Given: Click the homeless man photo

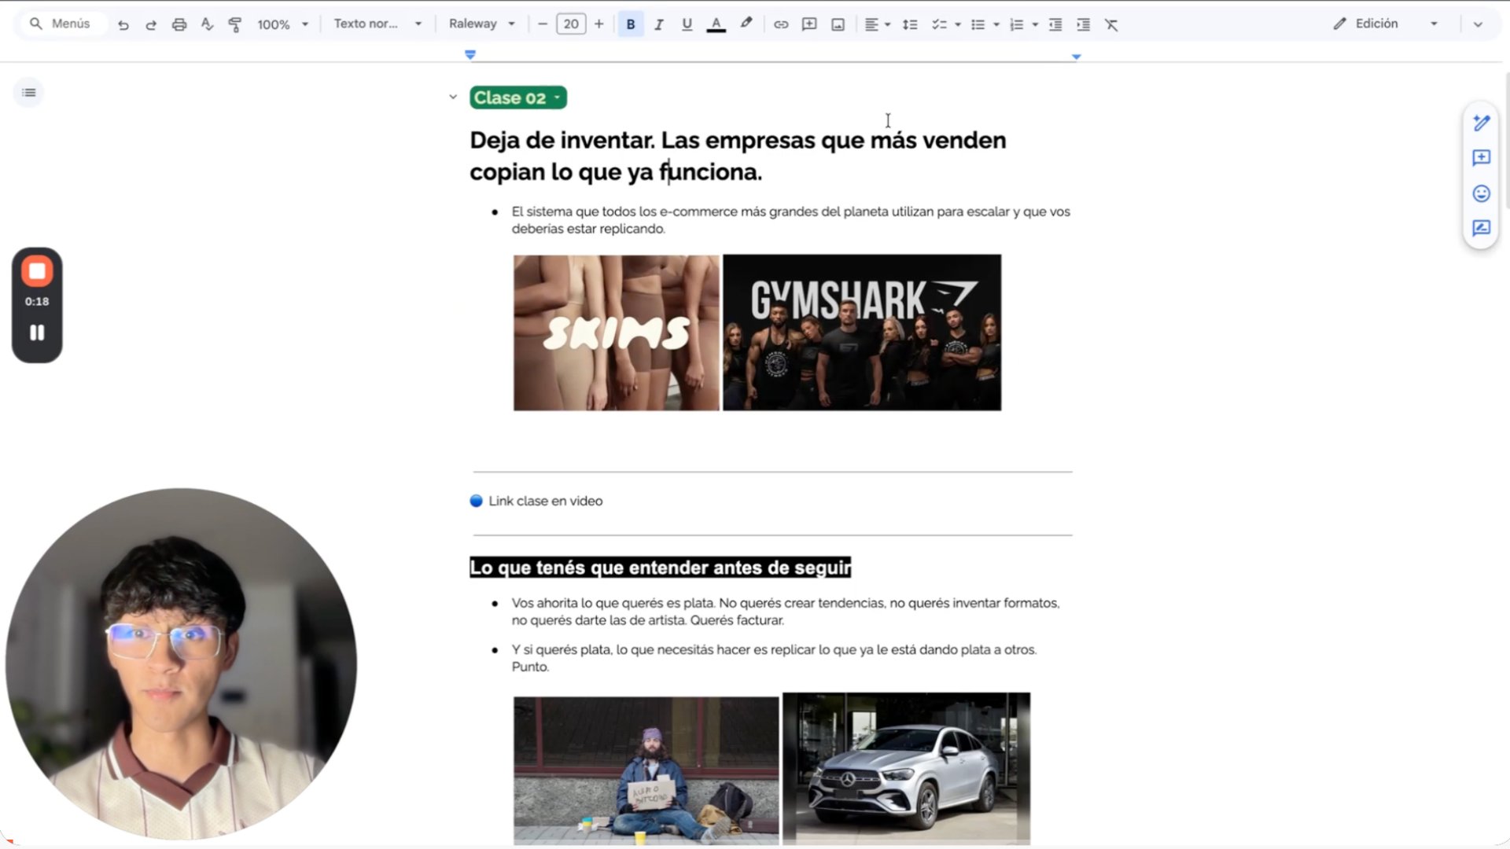Looking at the screenshot, I should (x=646, y=771).
